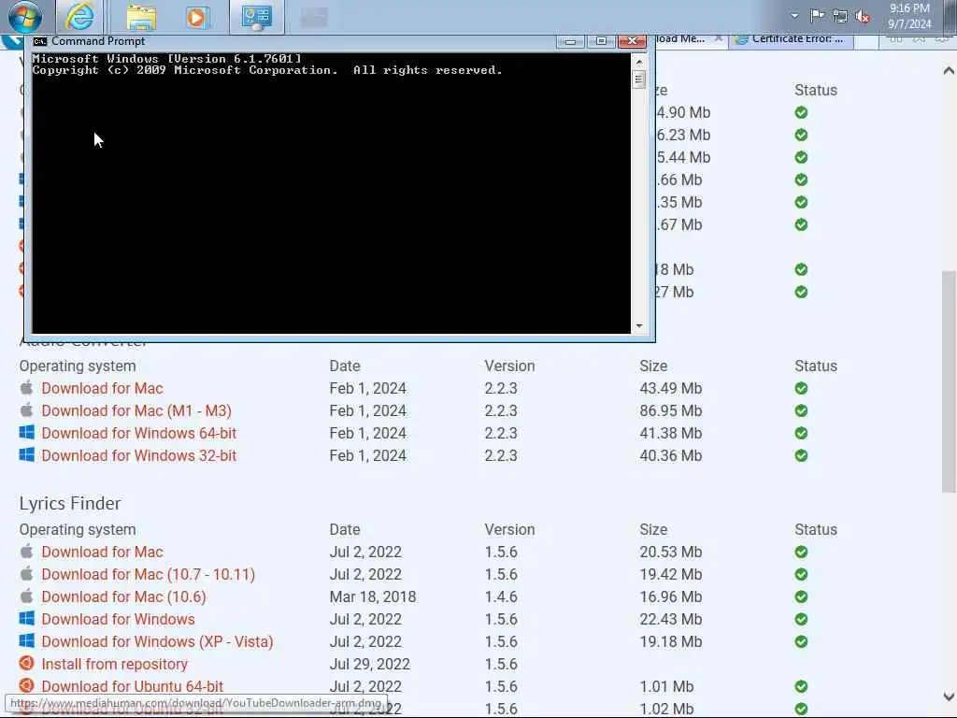Click Apple icon beside Mac (10.6) download
Screen dimensions: 957x718
point(26,596)
